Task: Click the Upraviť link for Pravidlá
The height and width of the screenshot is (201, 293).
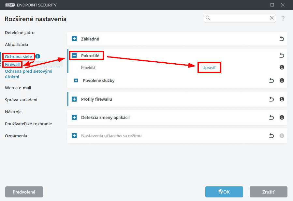Action: (209, 68)
